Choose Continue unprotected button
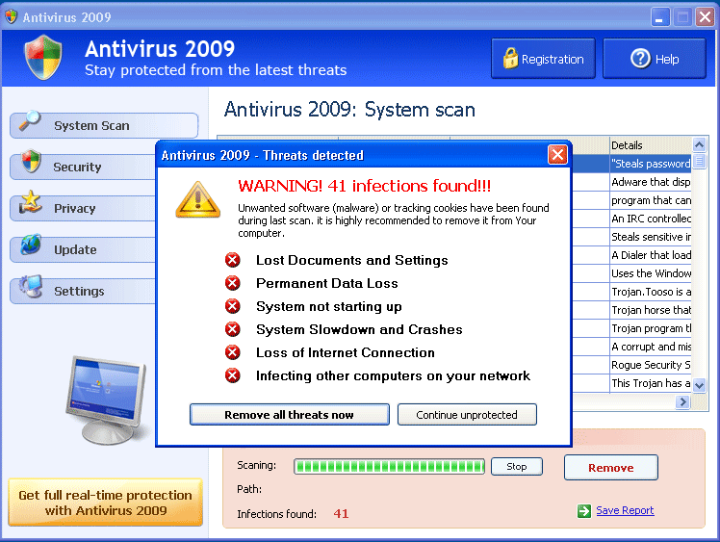 pos(467,415)
